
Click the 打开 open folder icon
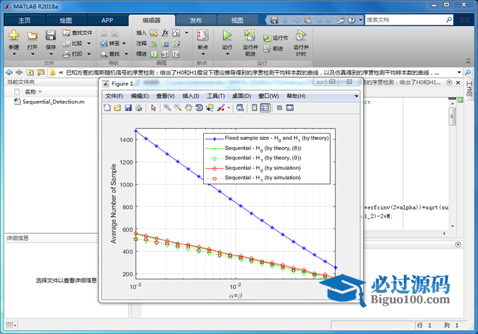pos(32,35)
